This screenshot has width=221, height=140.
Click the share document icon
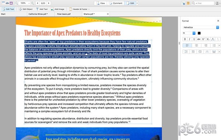pyautogui.click(x=183, y=3)
